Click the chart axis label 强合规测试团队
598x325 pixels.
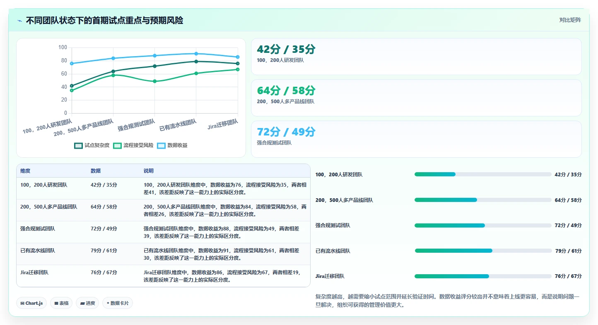coord(136,125)
